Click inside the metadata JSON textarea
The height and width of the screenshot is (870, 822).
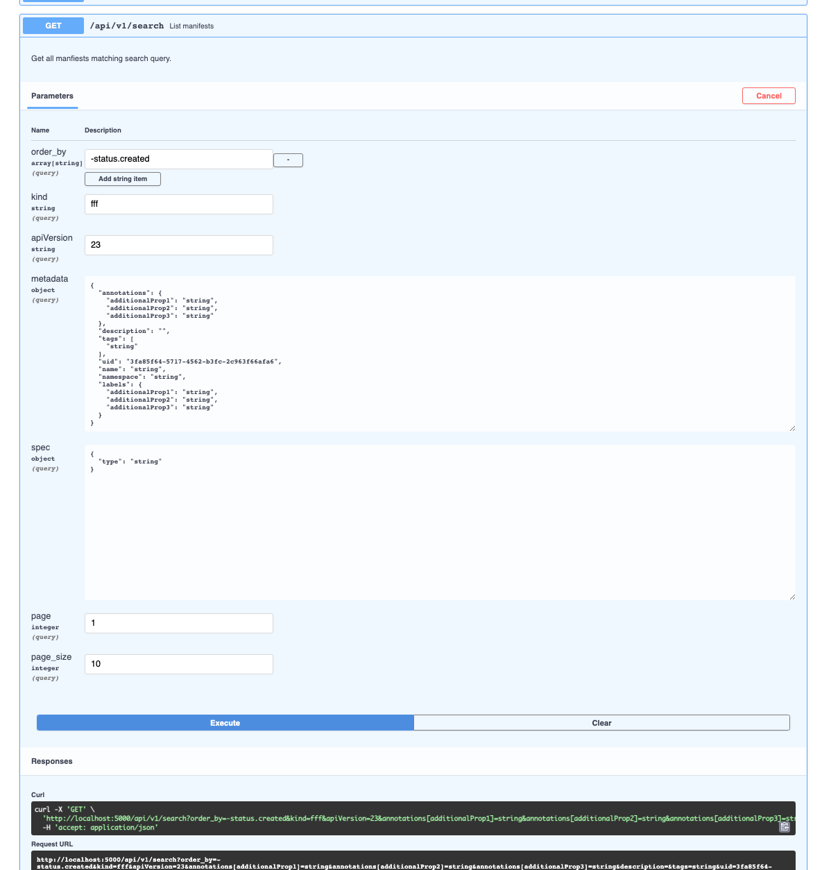click(x=440, y=354)
